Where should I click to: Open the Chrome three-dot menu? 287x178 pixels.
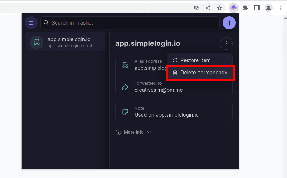[x=280, y=8]
